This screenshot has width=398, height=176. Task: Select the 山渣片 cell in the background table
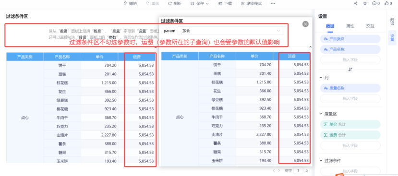(x=62, y=135)
